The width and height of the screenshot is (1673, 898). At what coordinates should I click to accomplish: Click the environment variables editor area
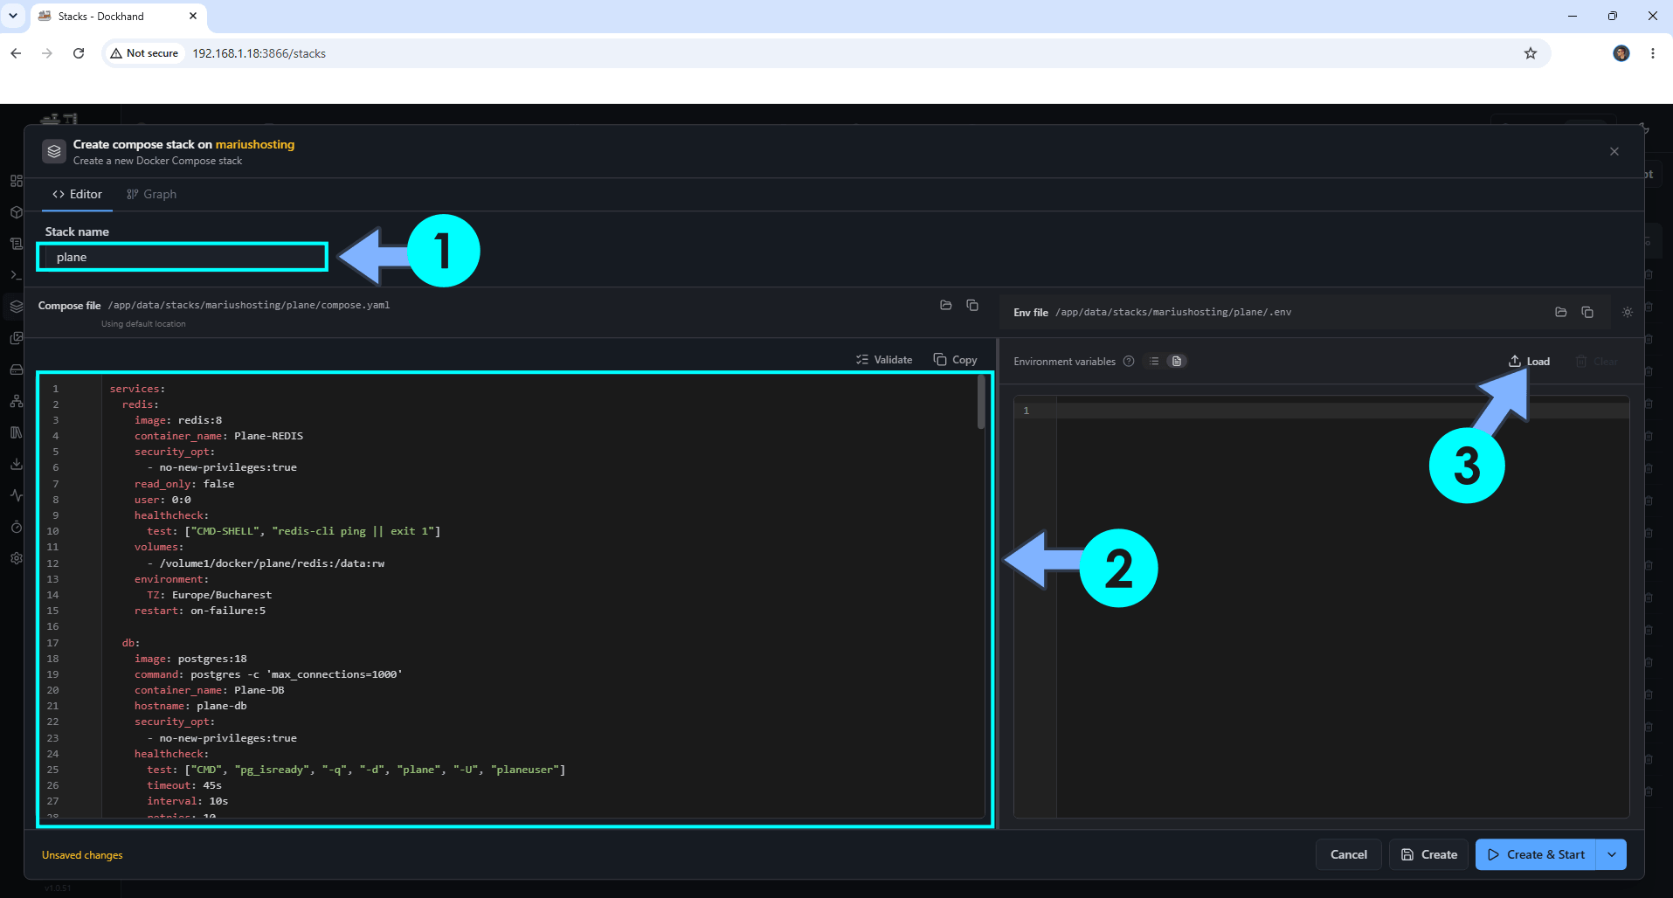1321,607
